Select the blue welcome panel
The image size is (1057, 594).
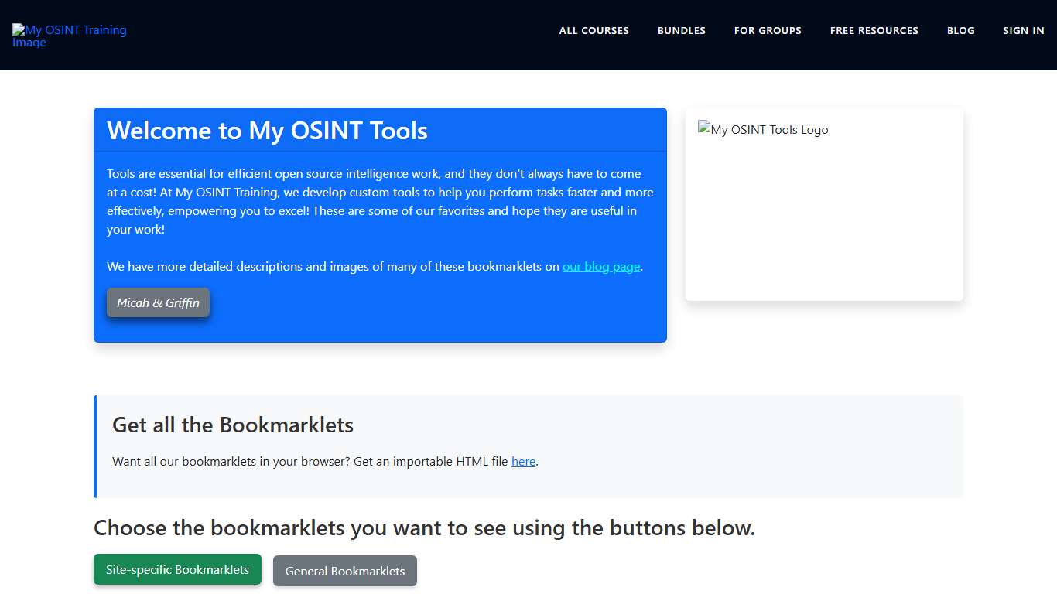[x=379, y=224]
